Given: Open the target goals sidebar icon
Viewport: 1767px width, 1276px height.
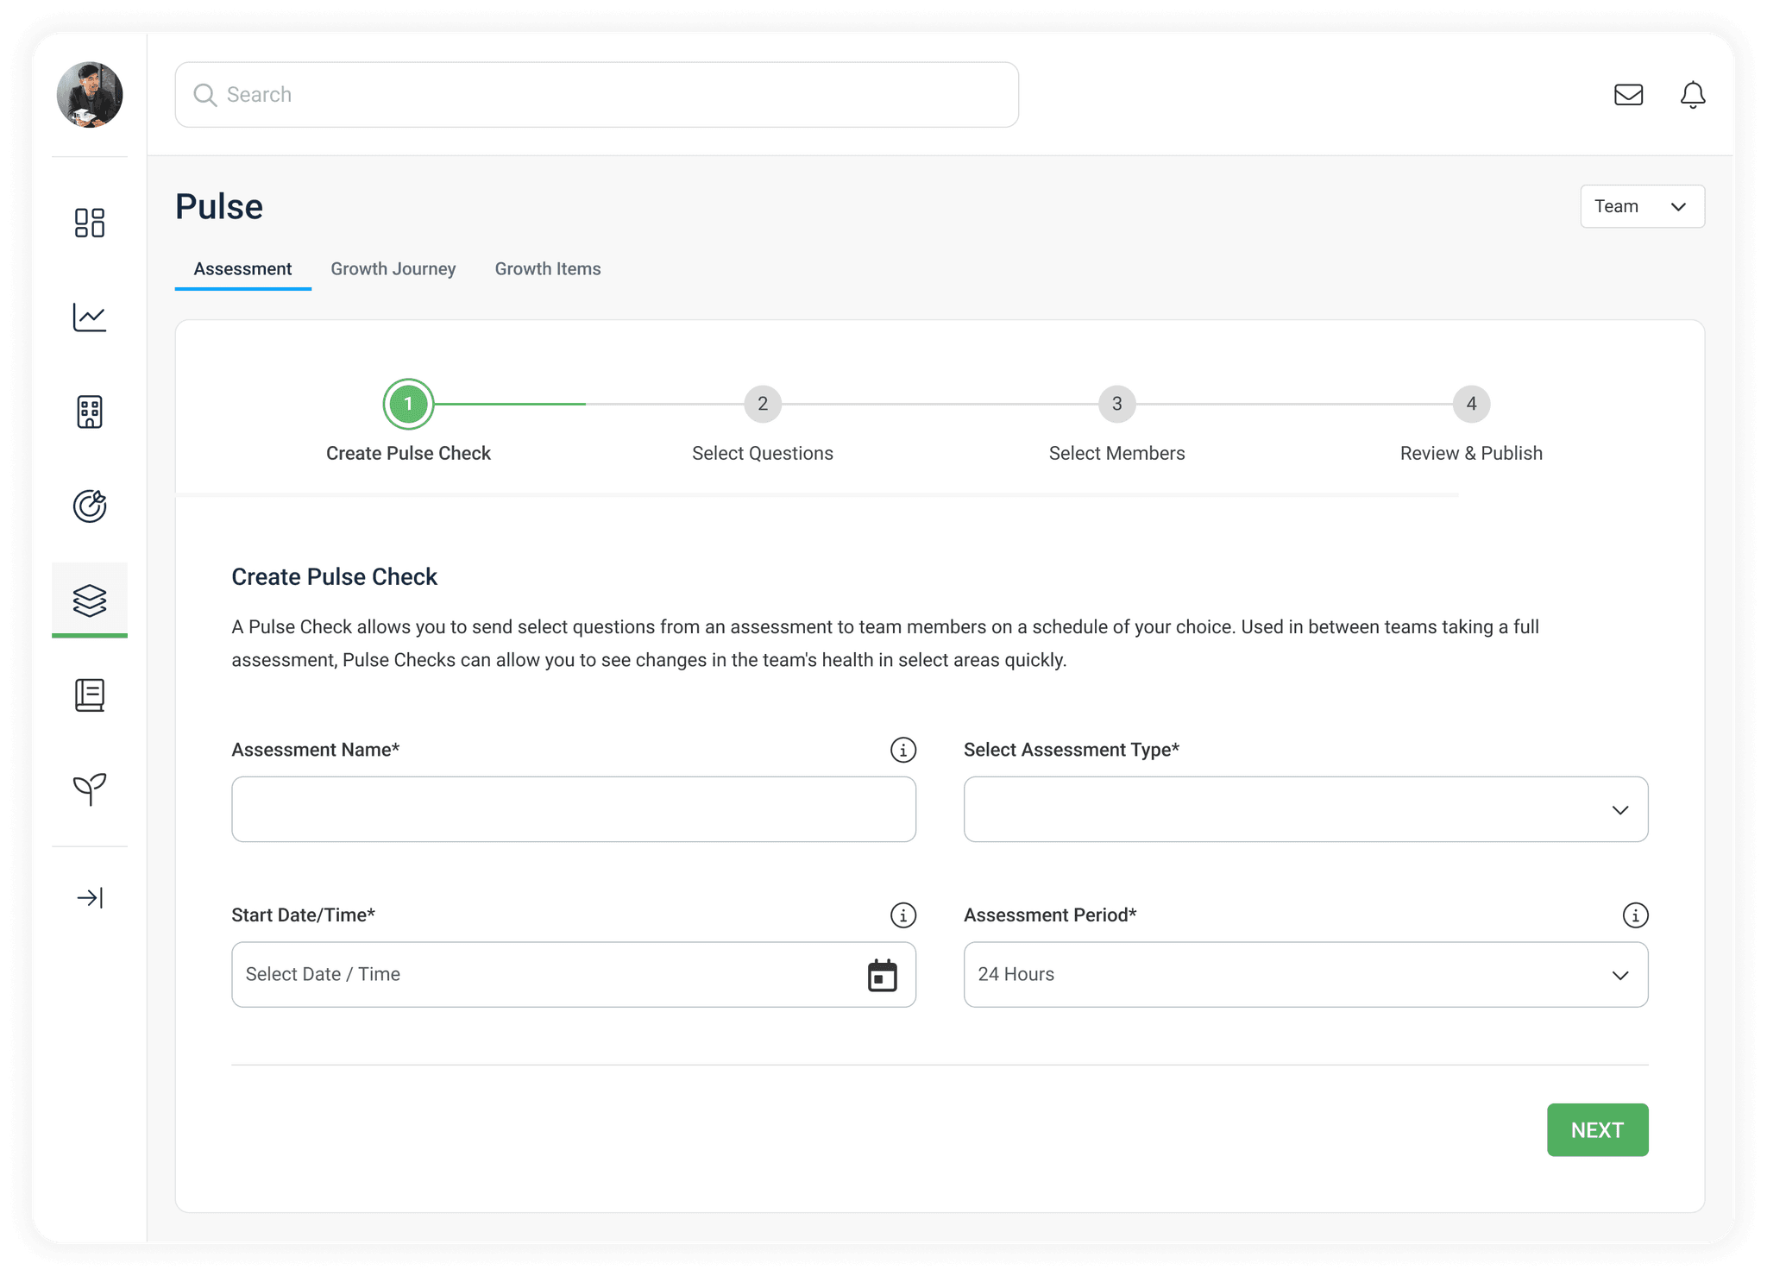Looking at the screenshot, I should [90, 506].
